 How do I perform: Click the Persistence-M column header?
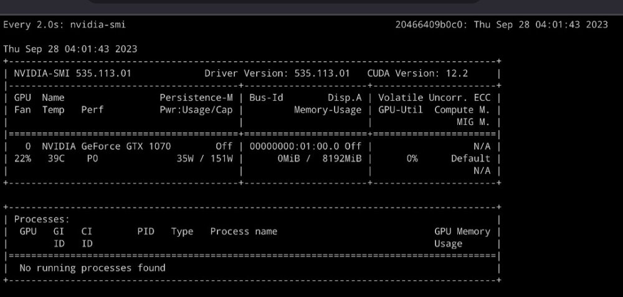(x=196, y=98)
